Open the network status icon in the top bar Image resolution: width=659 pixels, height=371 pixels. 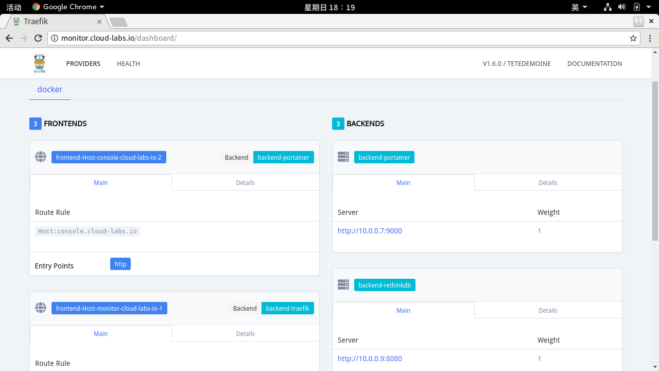coord(608,7)
